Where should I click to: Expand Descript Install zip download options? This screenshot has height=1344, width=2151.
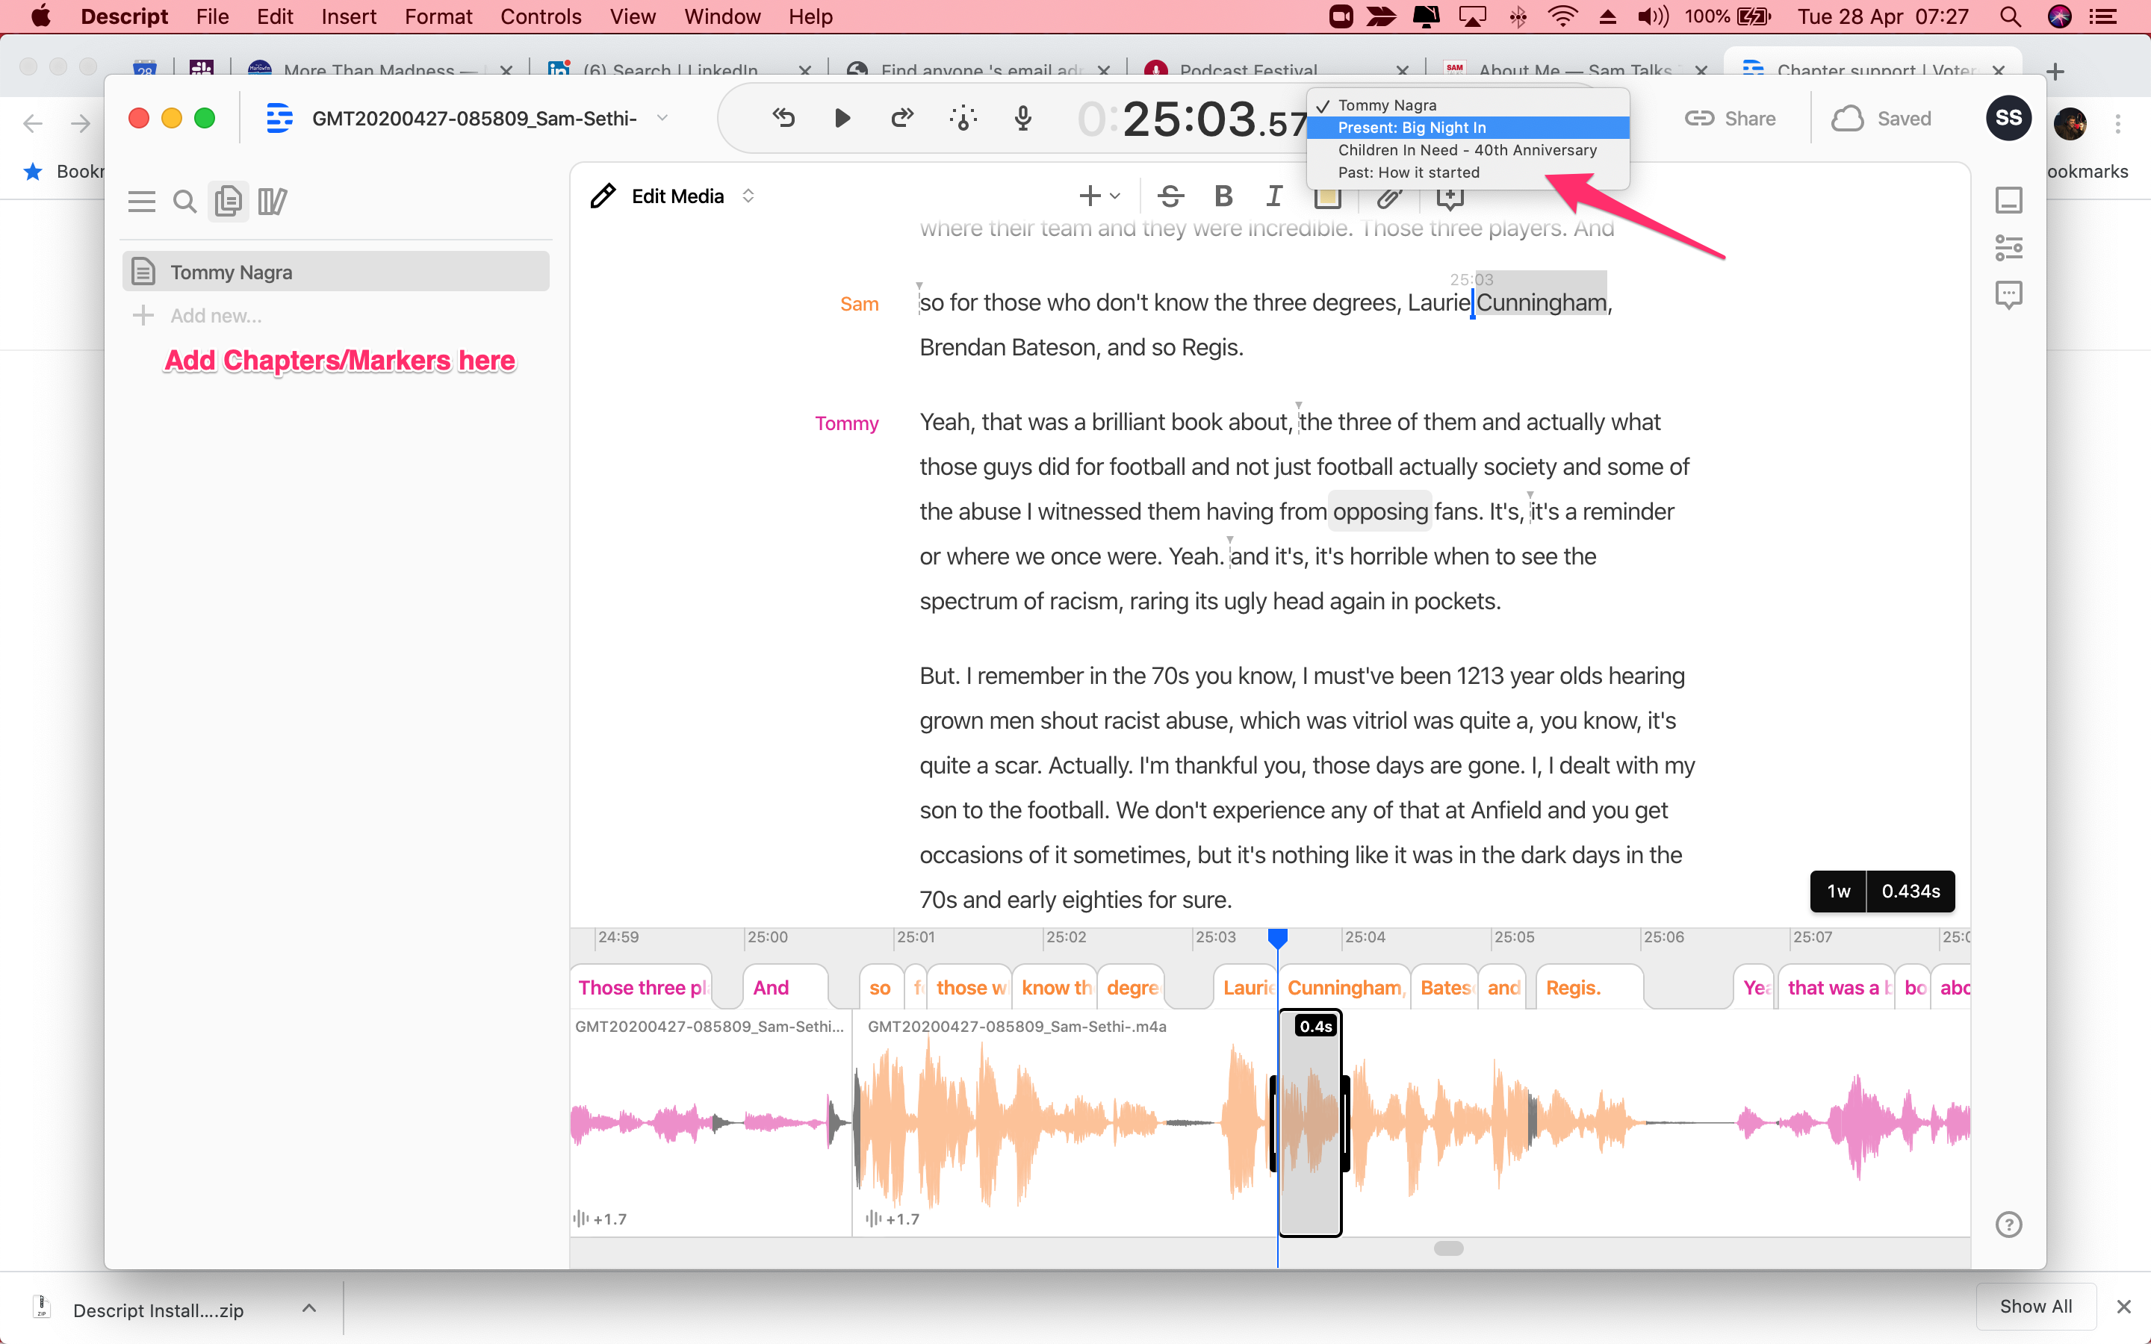click(308, 1307)
